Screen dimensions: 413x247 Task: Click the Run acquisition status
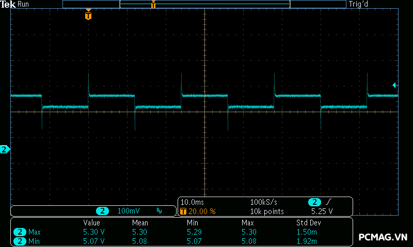(x=23, y=4)
